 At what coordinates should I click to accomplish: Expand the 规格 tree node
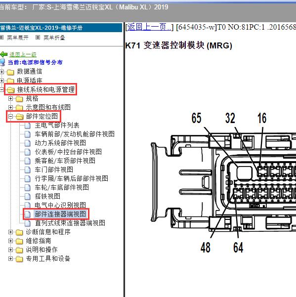click(x=10, y=98)
